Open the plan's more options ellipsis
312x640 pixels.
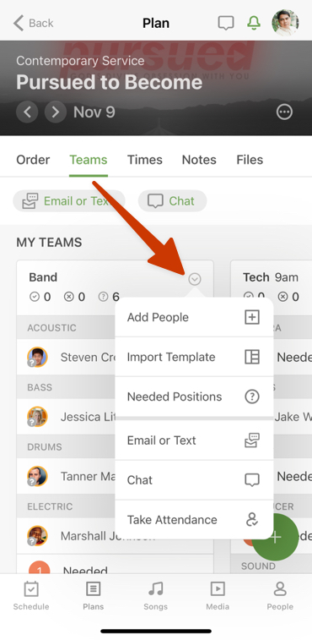(x=284, y=112)
